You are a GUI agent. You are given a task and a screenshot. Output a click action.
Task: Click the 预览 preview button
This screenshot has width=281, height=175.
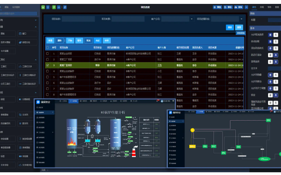coord(217,7)
